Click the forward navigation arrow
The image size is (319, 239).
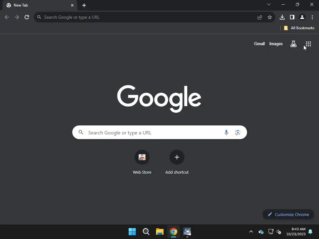[17, 17]
